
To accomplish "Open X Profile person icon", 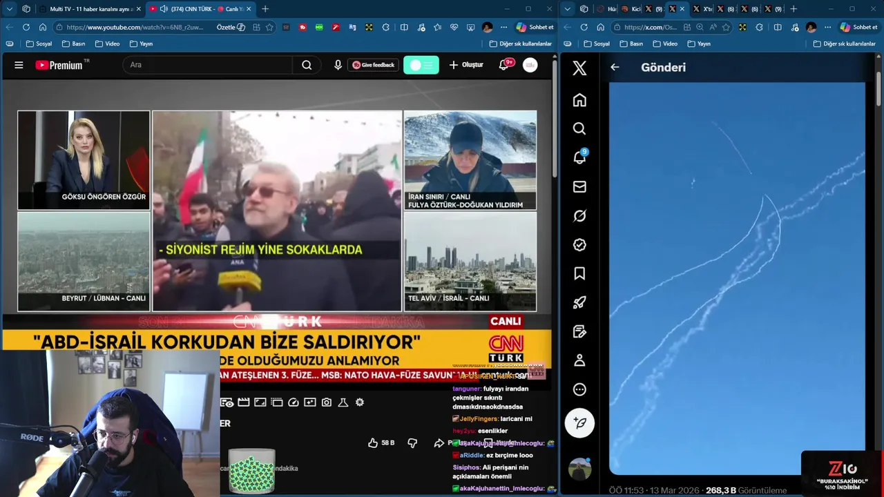I will [x=579, y=360].
